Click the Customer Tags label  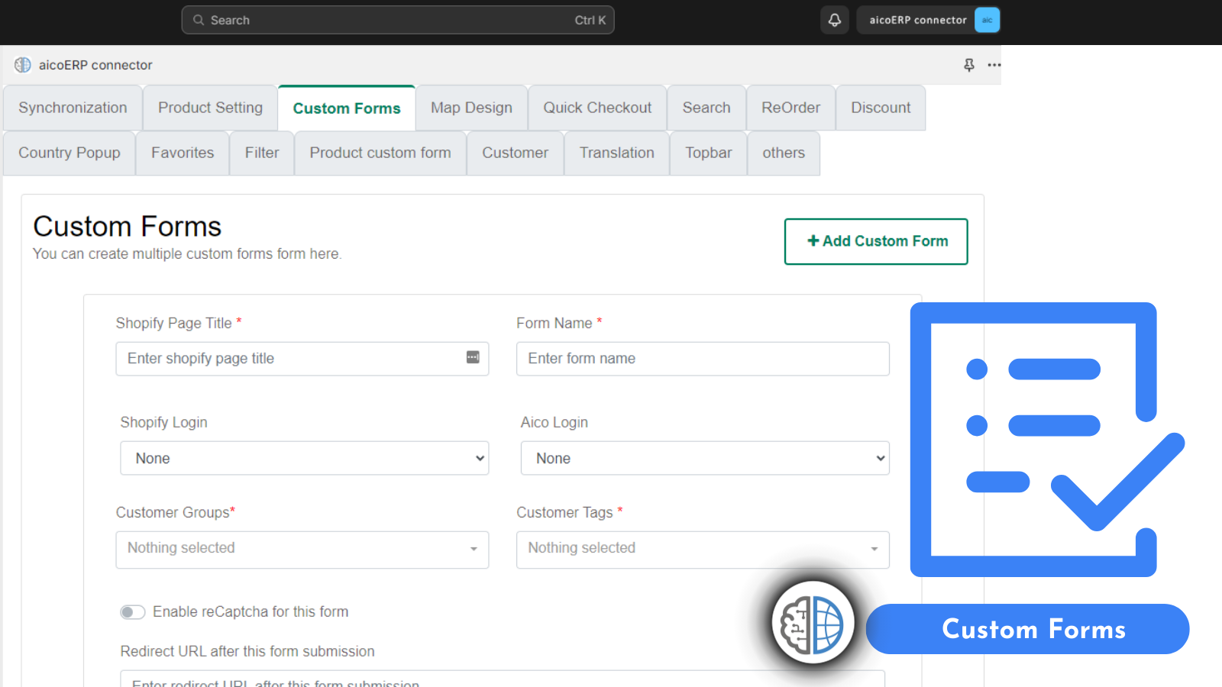point(570,512)
